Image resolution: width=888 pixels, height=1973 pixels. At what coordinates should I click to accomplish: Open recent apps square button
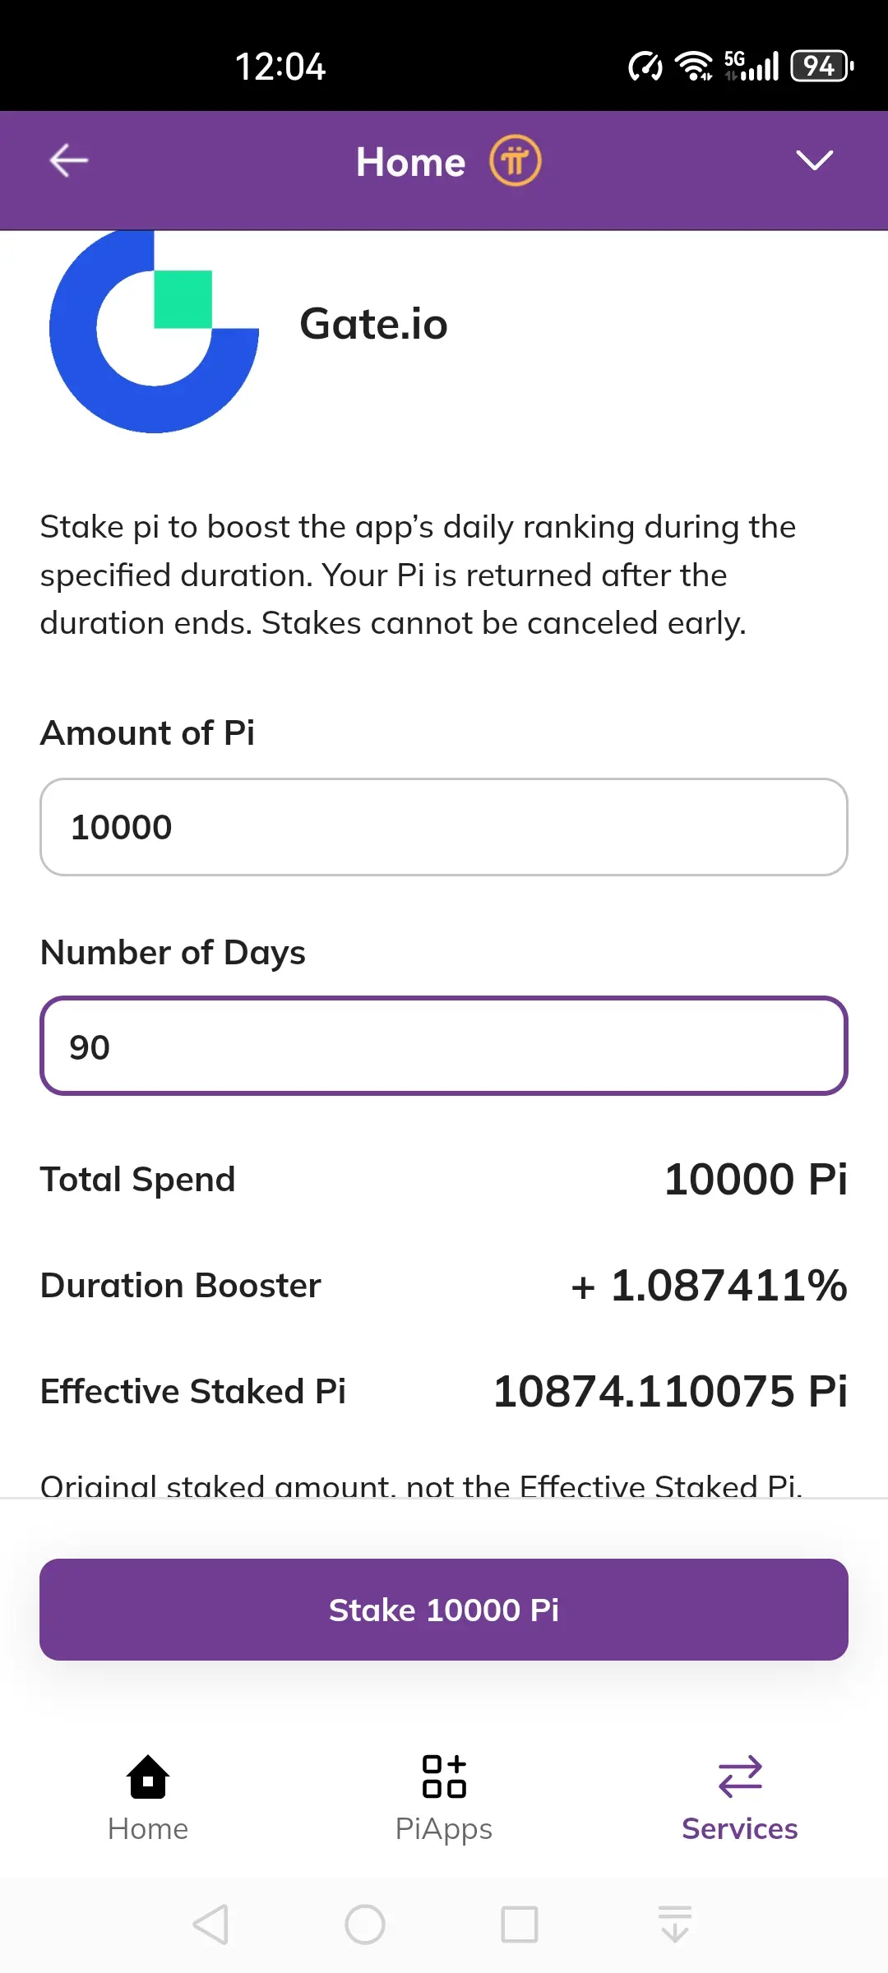pos(520,1924)
